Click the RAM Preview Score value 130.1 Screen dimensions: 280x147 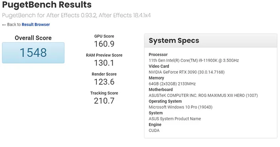click(x=104, y=63)
